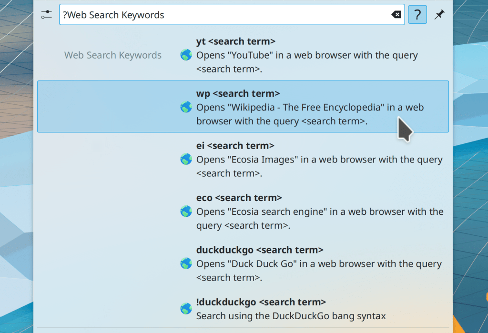The image size is (488, 333).
Task: Choose the 'eco <search term>' keyword
Action: [x=239, y=198]
